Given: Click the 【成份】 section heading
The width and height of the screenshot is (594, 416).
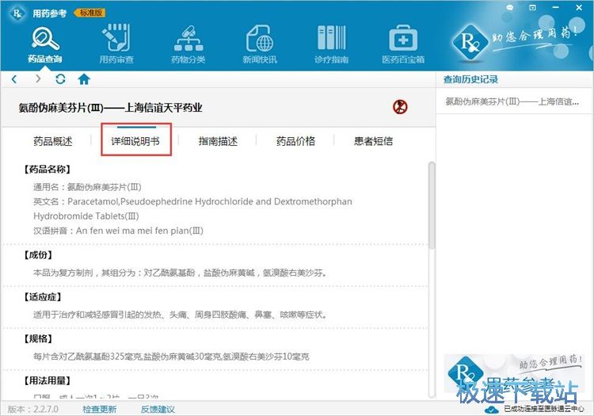Looking at the screenshot, I should (38, 255).
